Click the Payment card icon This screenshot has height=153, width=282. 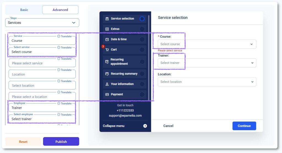(107, 94)
